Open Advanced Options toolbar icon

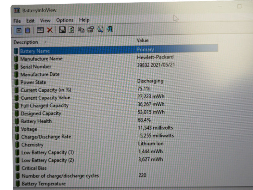pyautogui.click(x=90, y=29)
